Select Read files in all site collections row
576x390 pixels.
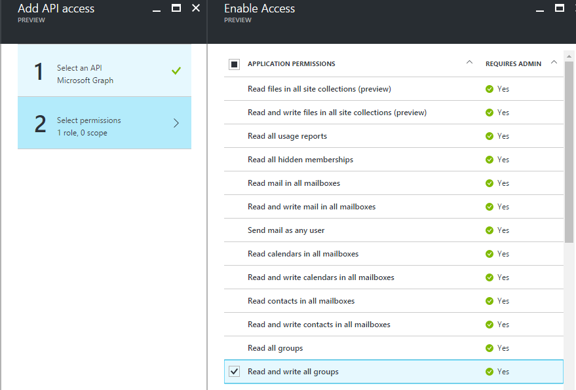[319, 89]
